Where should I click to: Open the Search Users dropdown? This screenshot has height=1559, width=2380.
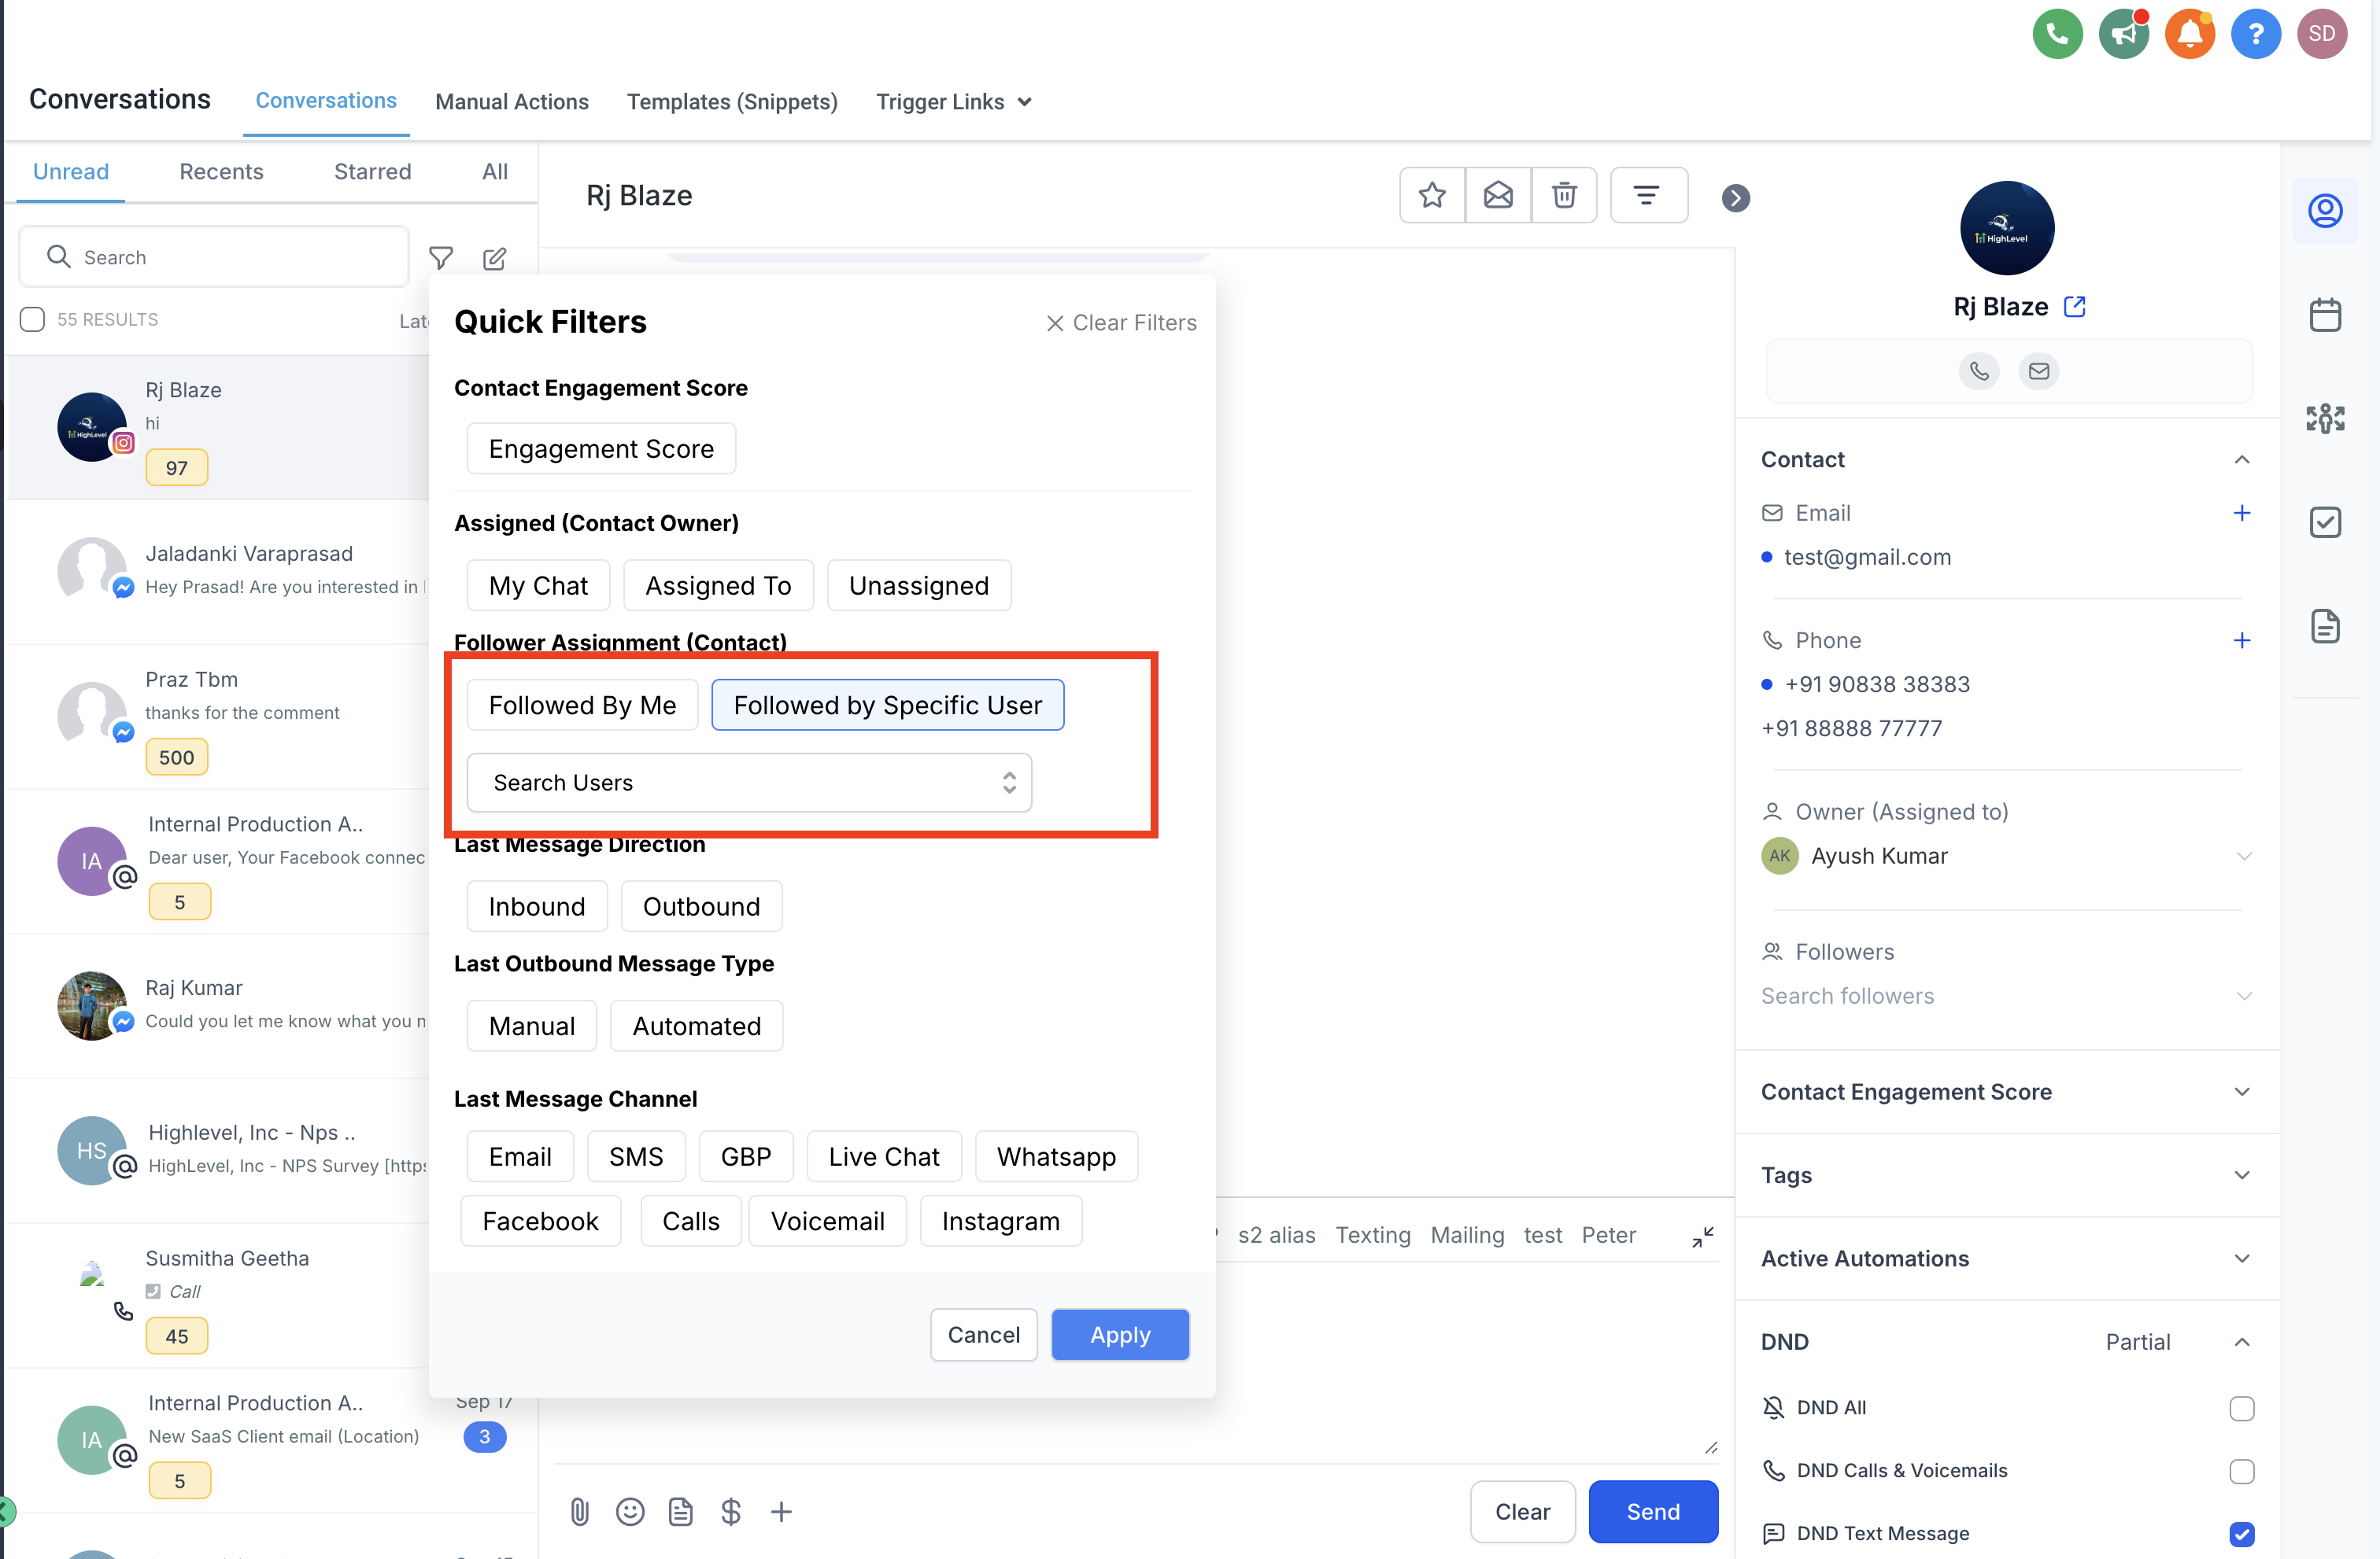click(749, 782)
